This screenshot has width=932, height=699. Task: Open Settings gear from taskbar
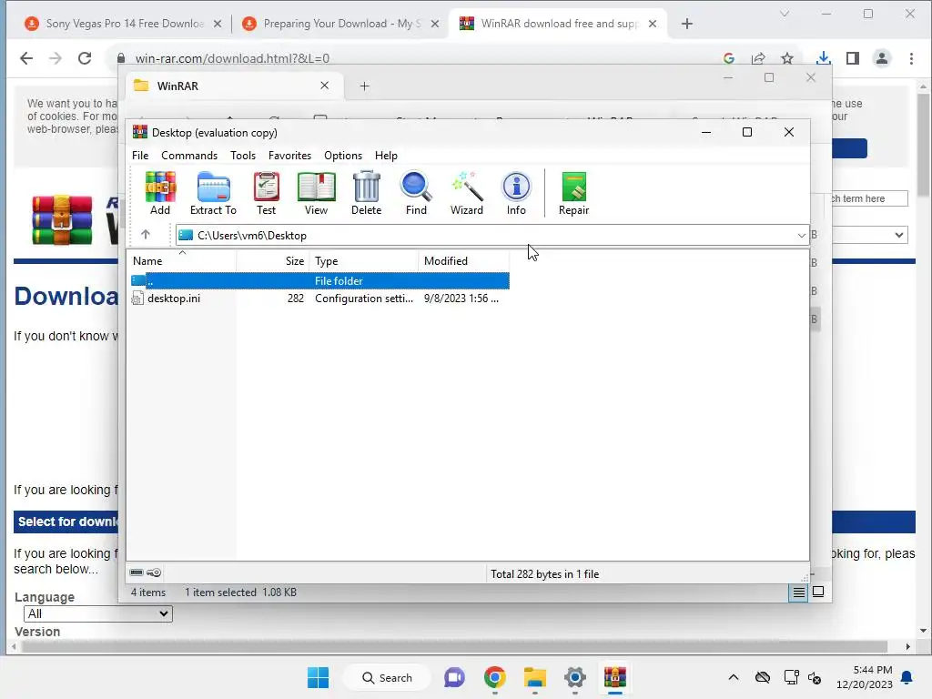575,677
